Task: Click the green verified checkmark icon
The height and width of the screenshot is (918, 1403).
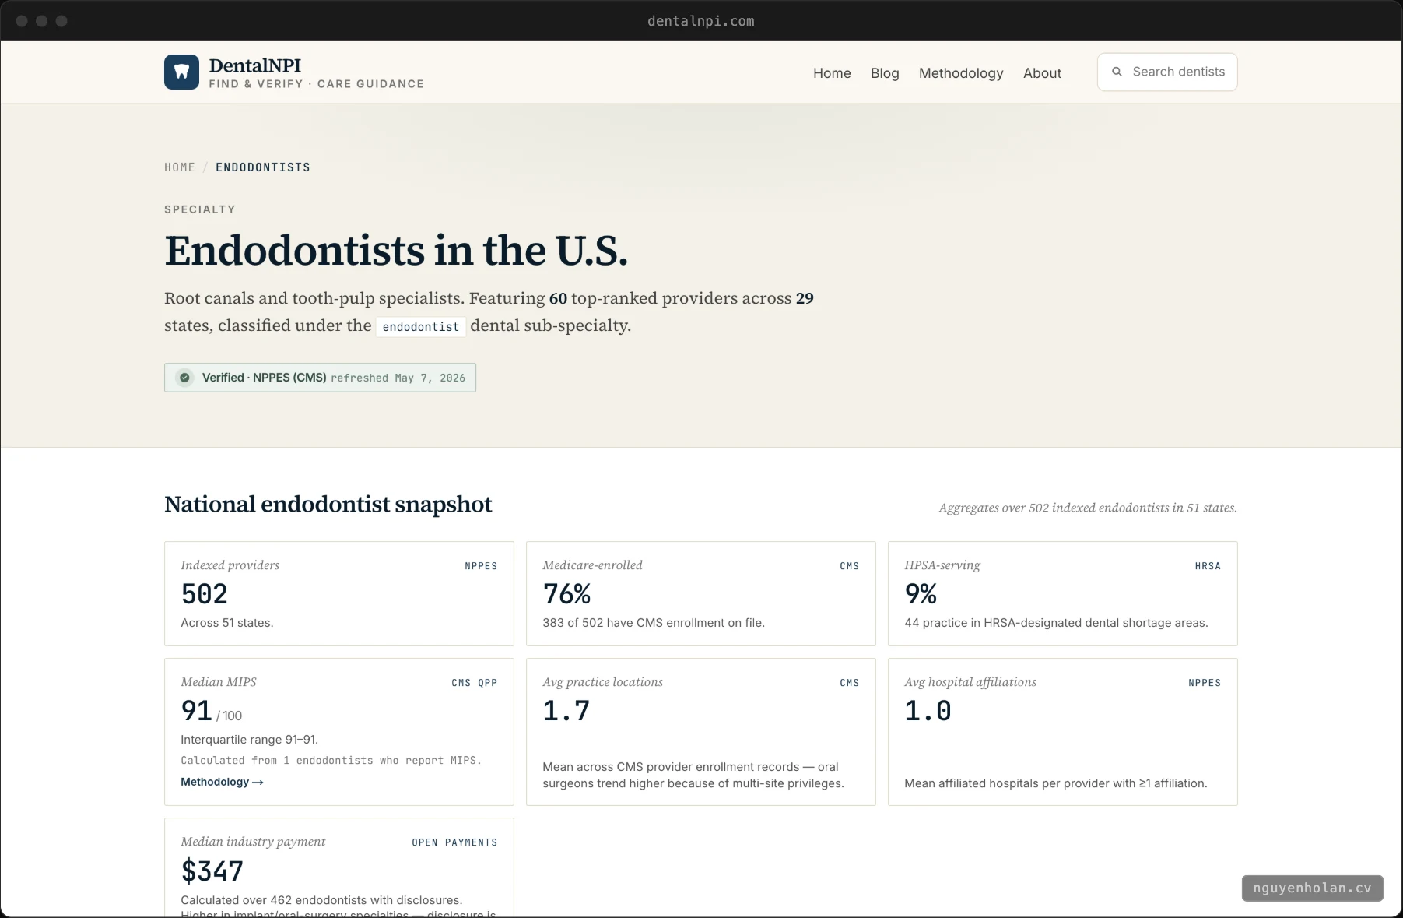Action: 184,378
